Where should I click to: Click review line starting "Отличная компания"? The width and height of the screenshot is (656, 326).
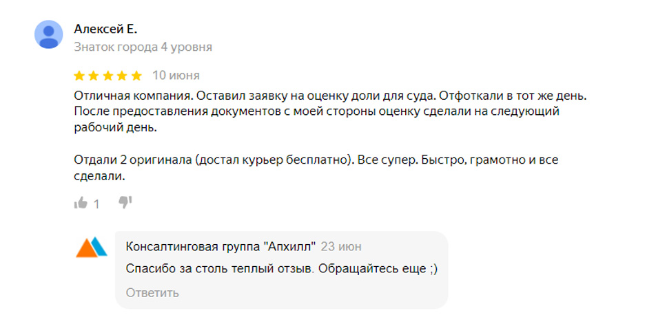click(x=329, y=94)
